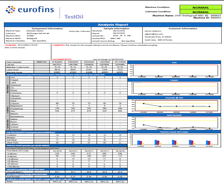Viewport: 224px width, 185px height.
Task: Click the Machine Type value Hydraulic System
Action: (35, 31)
